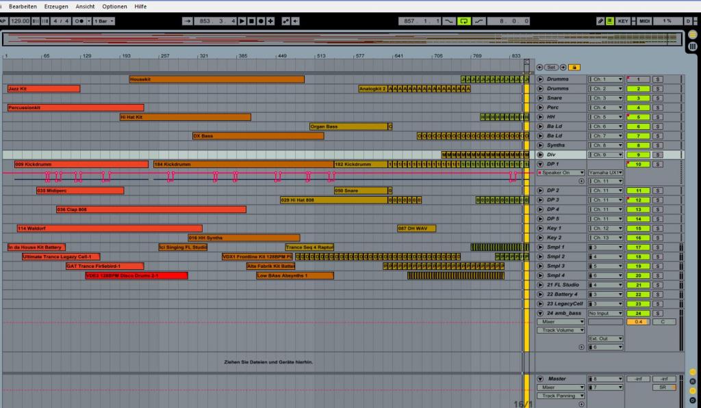This screenshot has width=701, height=408.
Task: Unfold the Snare track
Action: (540, 98)
